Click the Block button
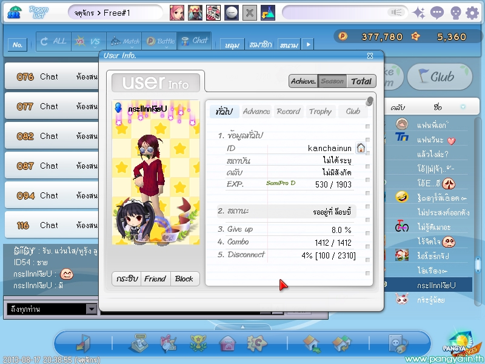485x364 pixels. (184, 278)
